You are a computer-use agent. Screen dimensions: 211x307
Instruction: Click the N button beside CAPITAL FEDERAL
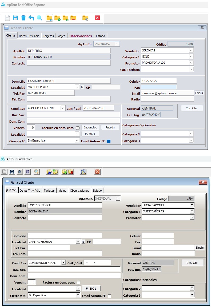[83, 242]
